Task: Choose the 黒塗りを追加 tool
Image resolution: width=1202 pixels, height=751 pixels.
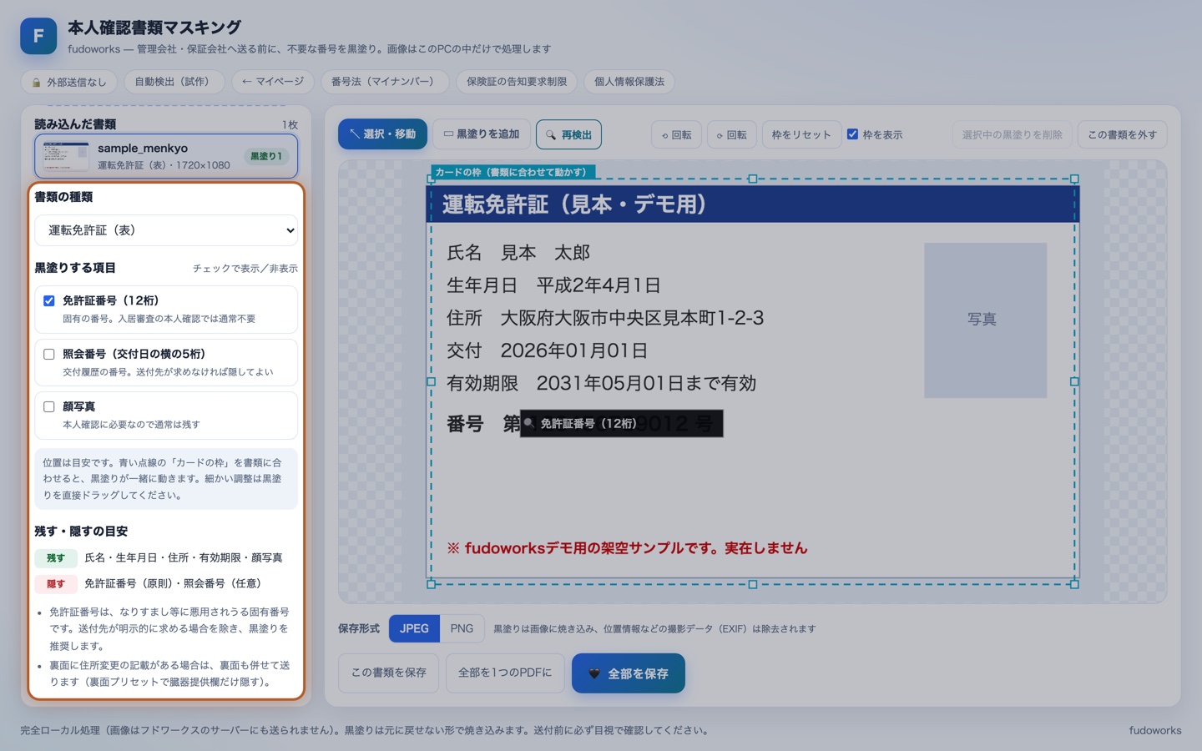Action: click(482, 134)
